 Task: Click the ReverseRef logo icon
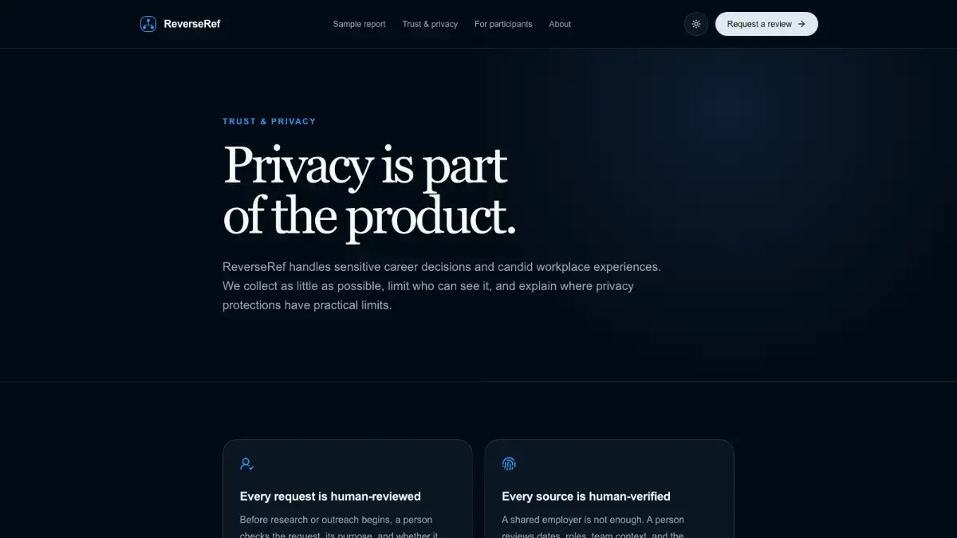click(148, 24)
